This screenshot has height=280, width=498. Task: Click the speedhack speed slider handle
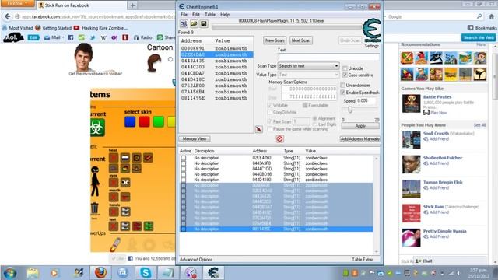pos(350,110)
